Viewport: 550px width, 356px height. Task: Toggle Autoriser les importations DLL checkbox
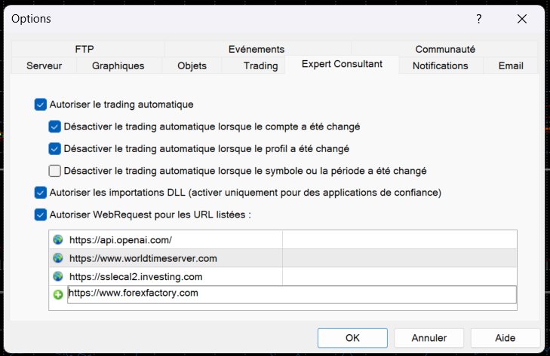point(40,193)
